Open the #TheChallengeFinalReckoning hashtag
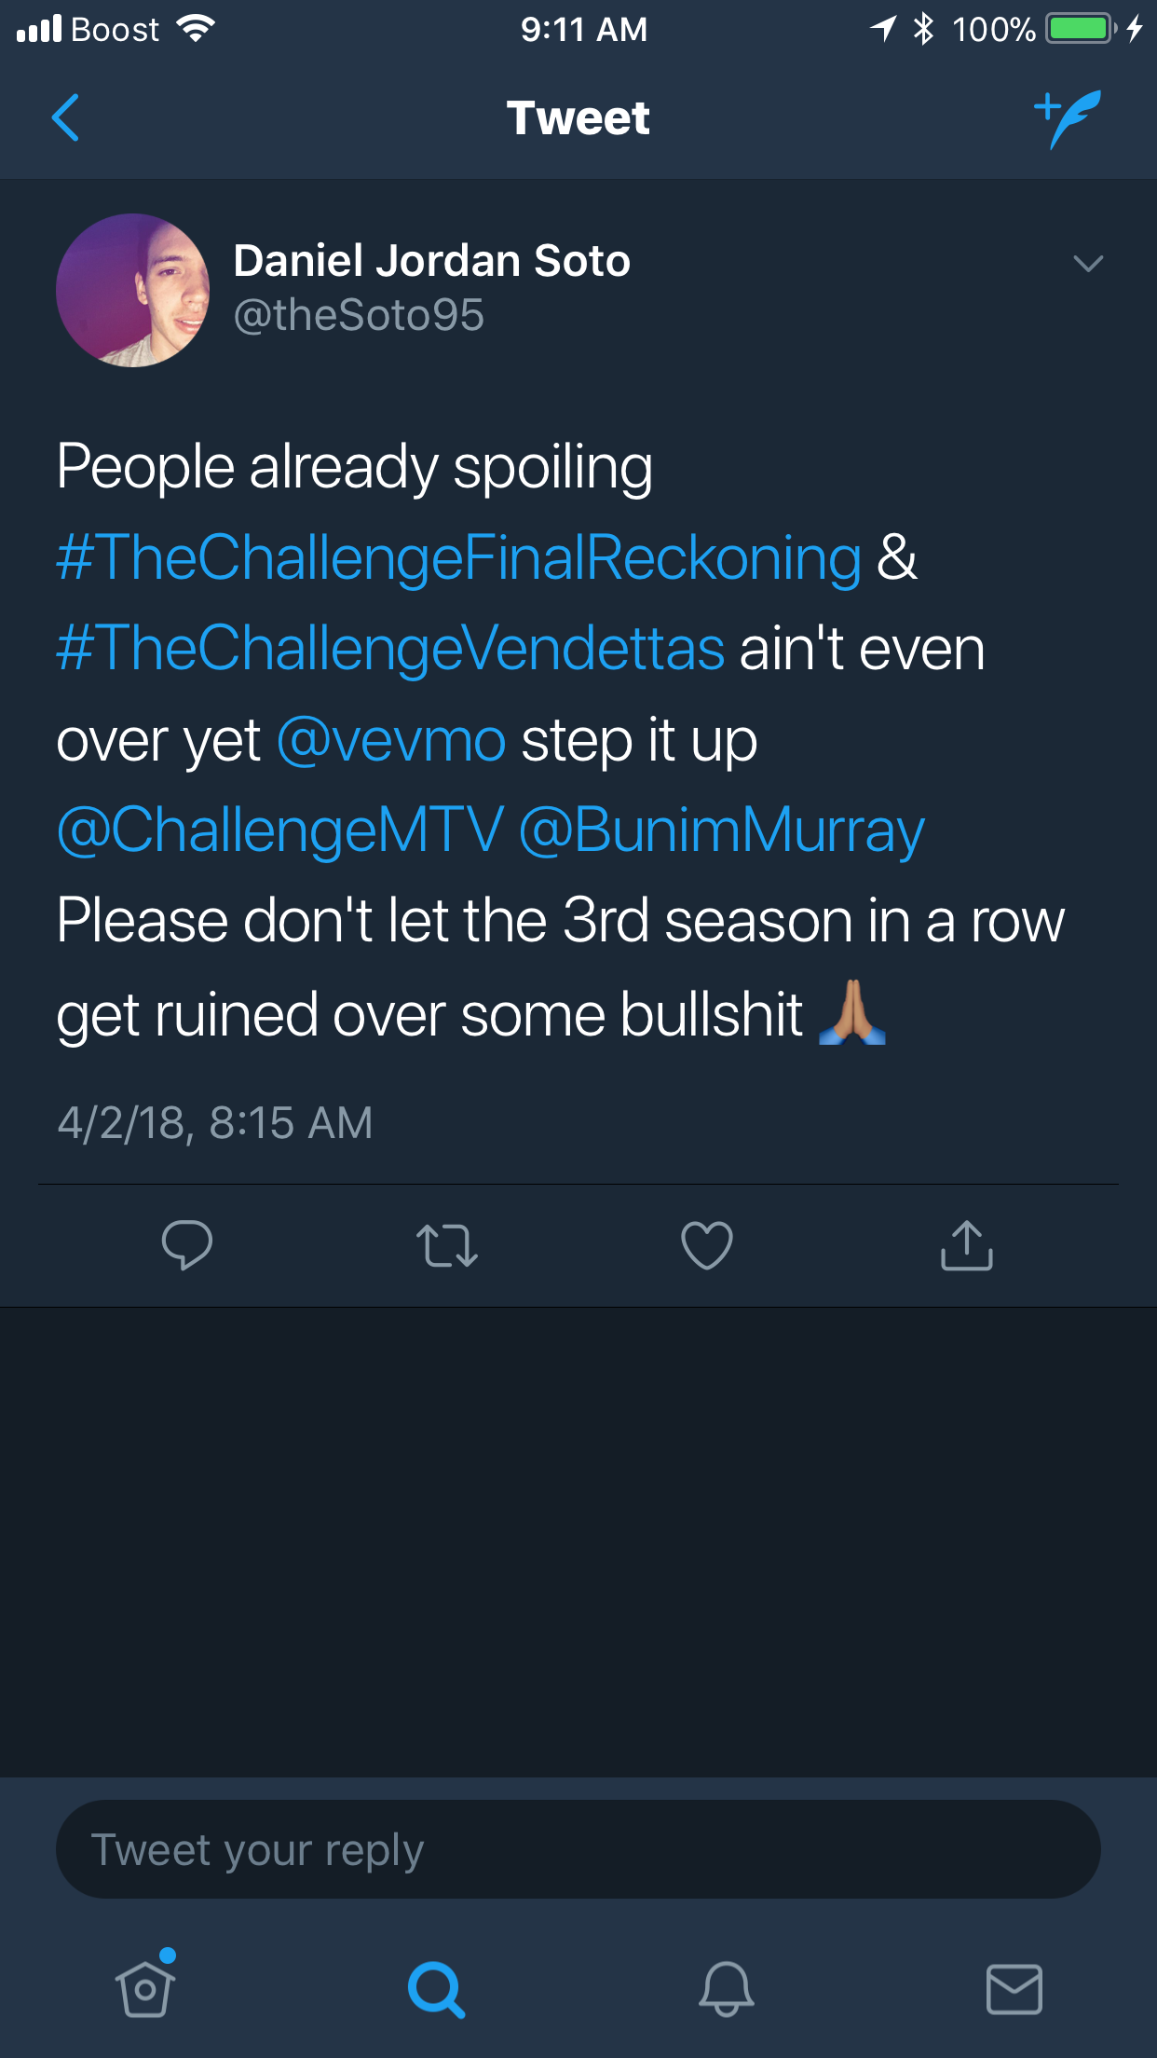 459,557
